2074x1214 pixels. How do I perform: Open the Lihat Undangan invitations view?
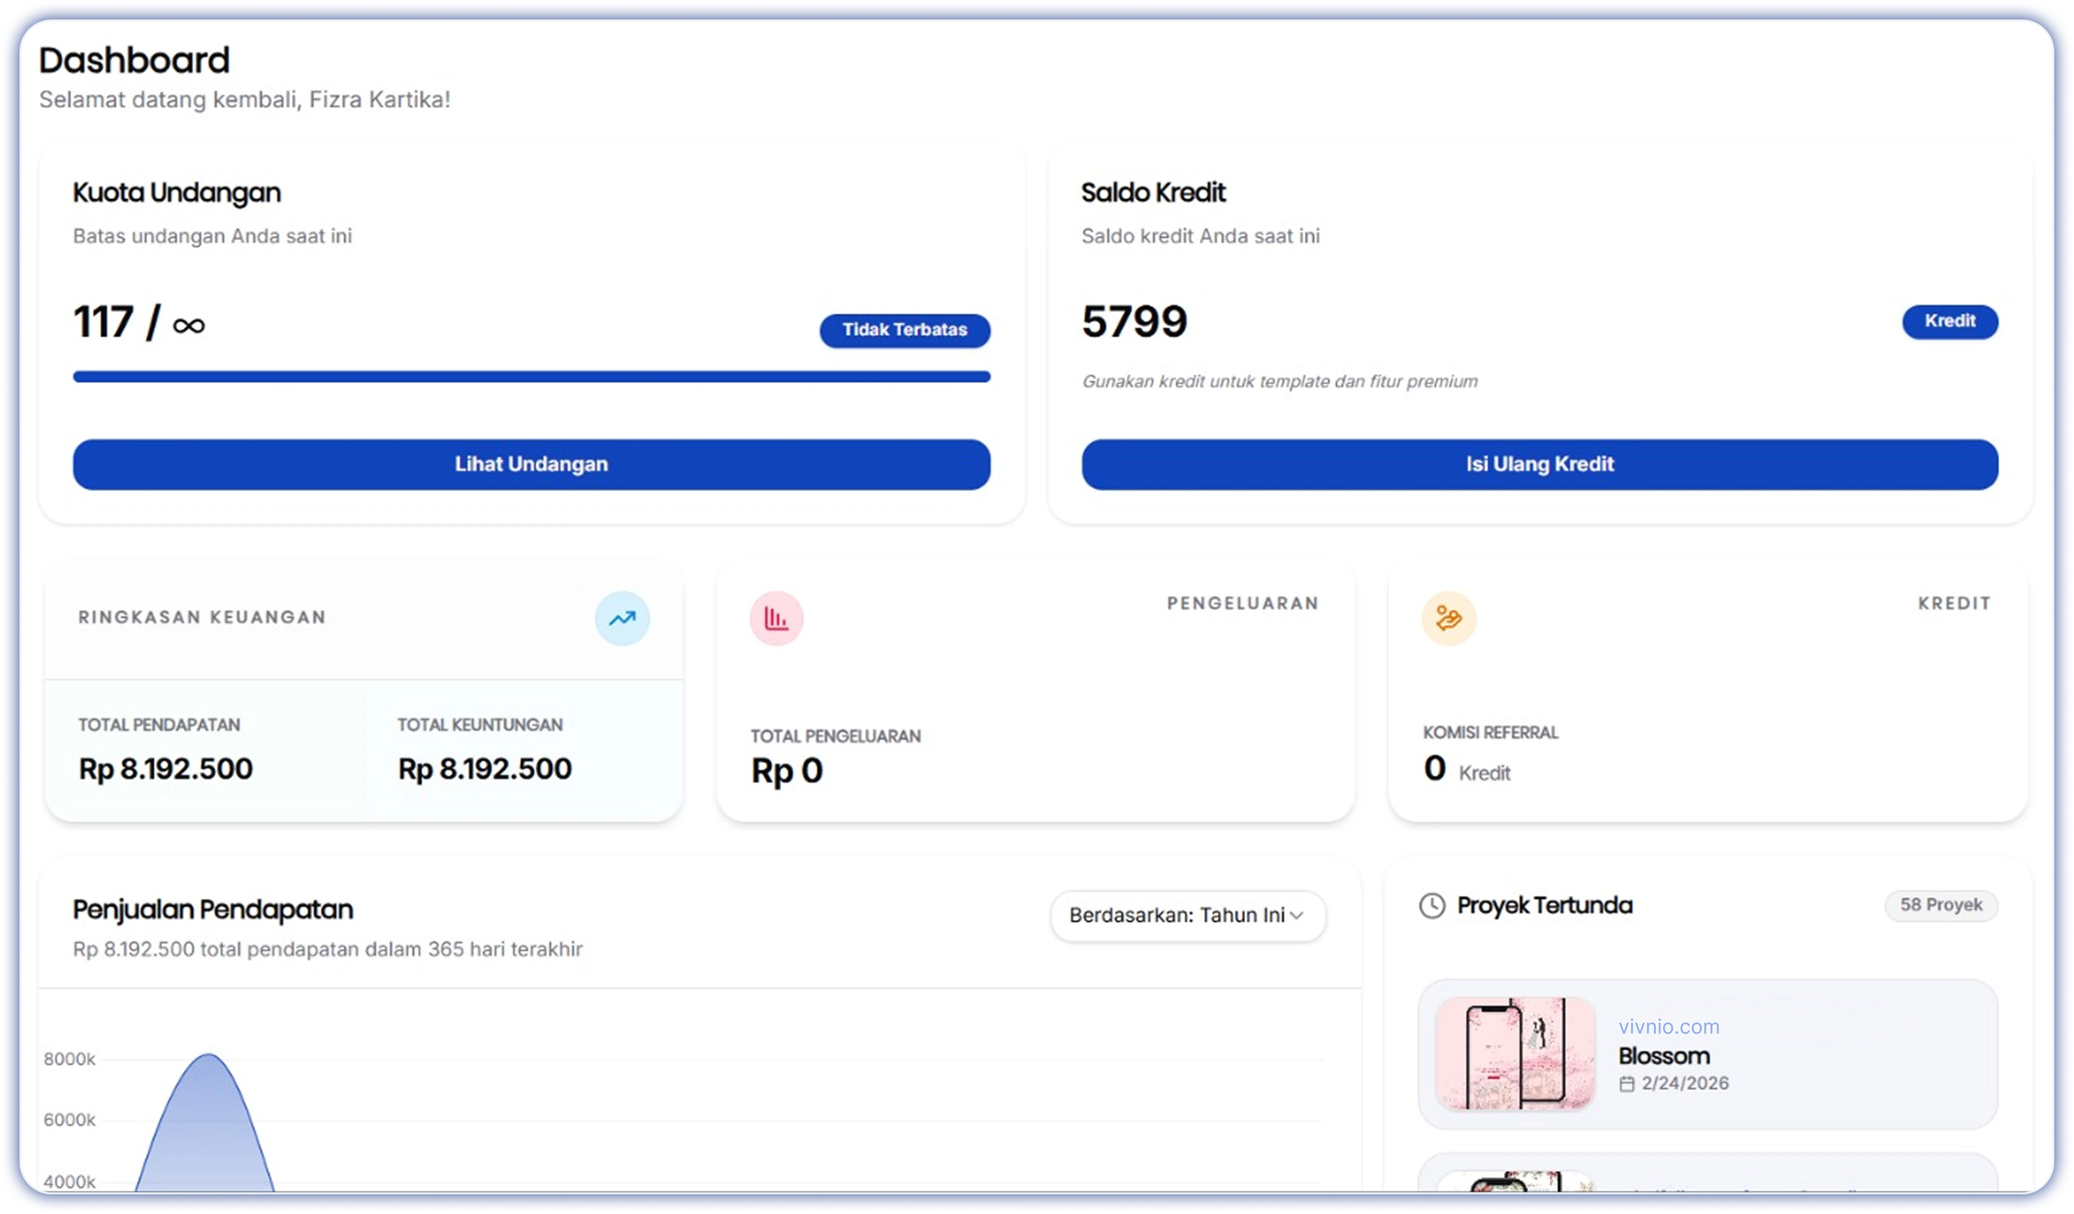click(532, 464)
